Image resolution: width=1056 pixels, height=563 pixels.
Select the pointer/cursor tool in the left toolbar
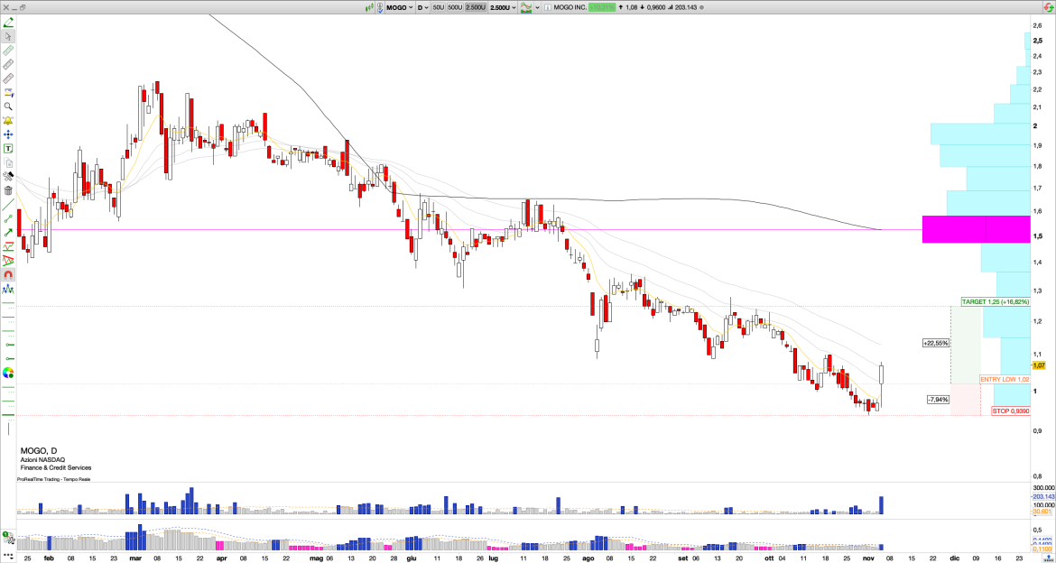pyautogui.click(x=8, y=37)
